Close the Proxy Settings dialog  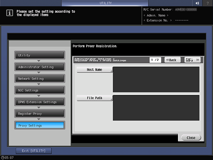191,138
